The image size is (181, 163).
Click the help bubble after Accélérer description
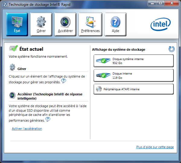48,119
